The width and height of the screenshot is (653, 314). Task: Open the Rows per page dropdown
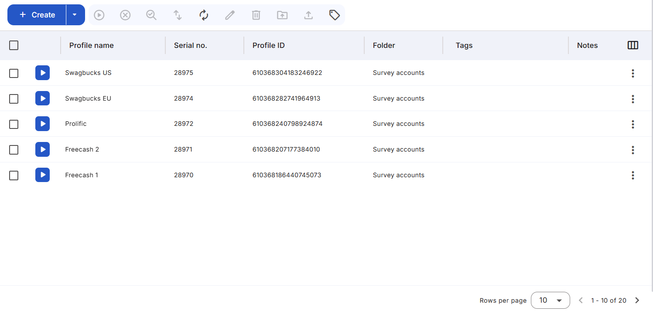[x=550, y=300]
